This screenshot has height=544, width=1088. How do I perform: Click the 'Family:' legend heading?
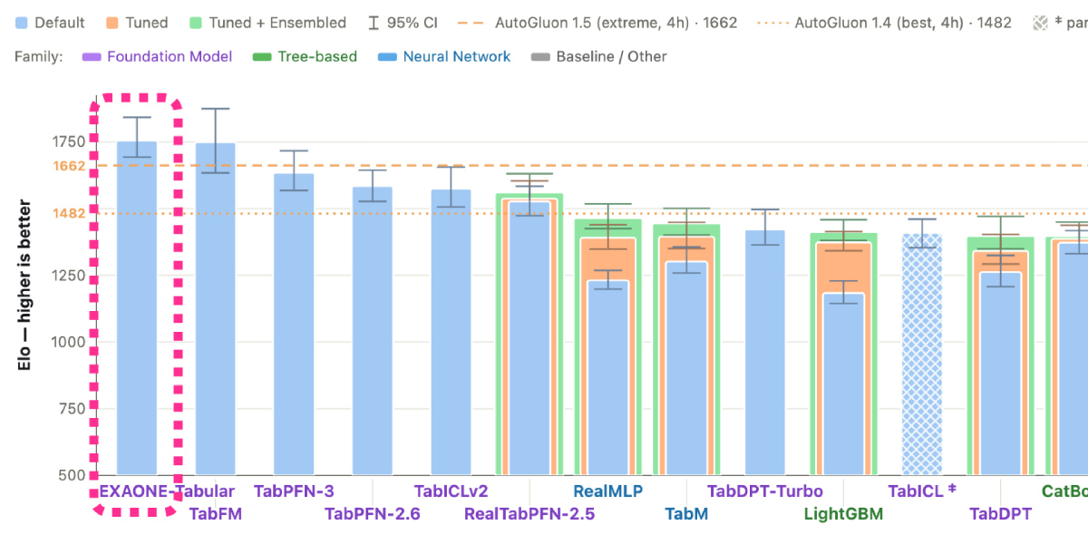pos(38,56)
